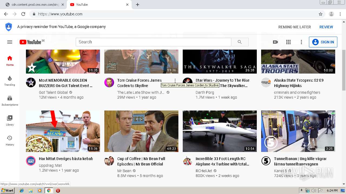Open Kanal 5 channel avatar
The width and height of the screenshot is (346, 194).
point(266,161)
